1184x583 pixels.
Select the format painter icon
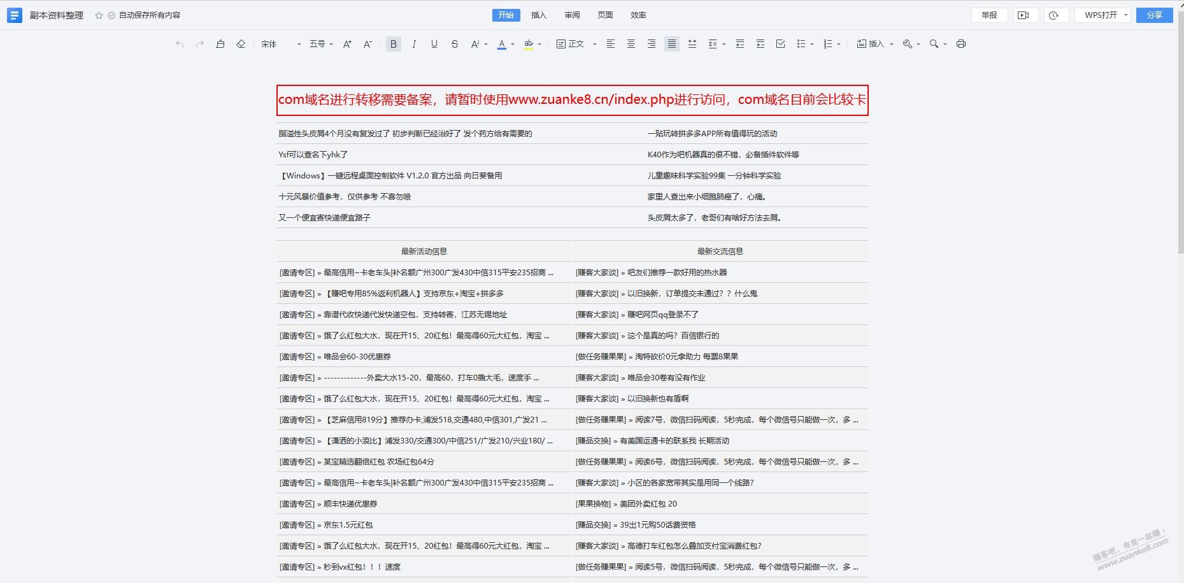tap(220, 44)
